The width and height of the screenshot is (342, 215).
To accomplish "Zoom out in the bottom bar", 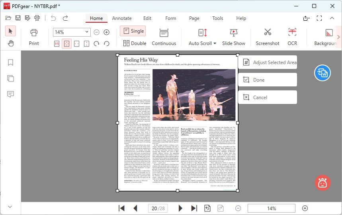I will [238, 208].
